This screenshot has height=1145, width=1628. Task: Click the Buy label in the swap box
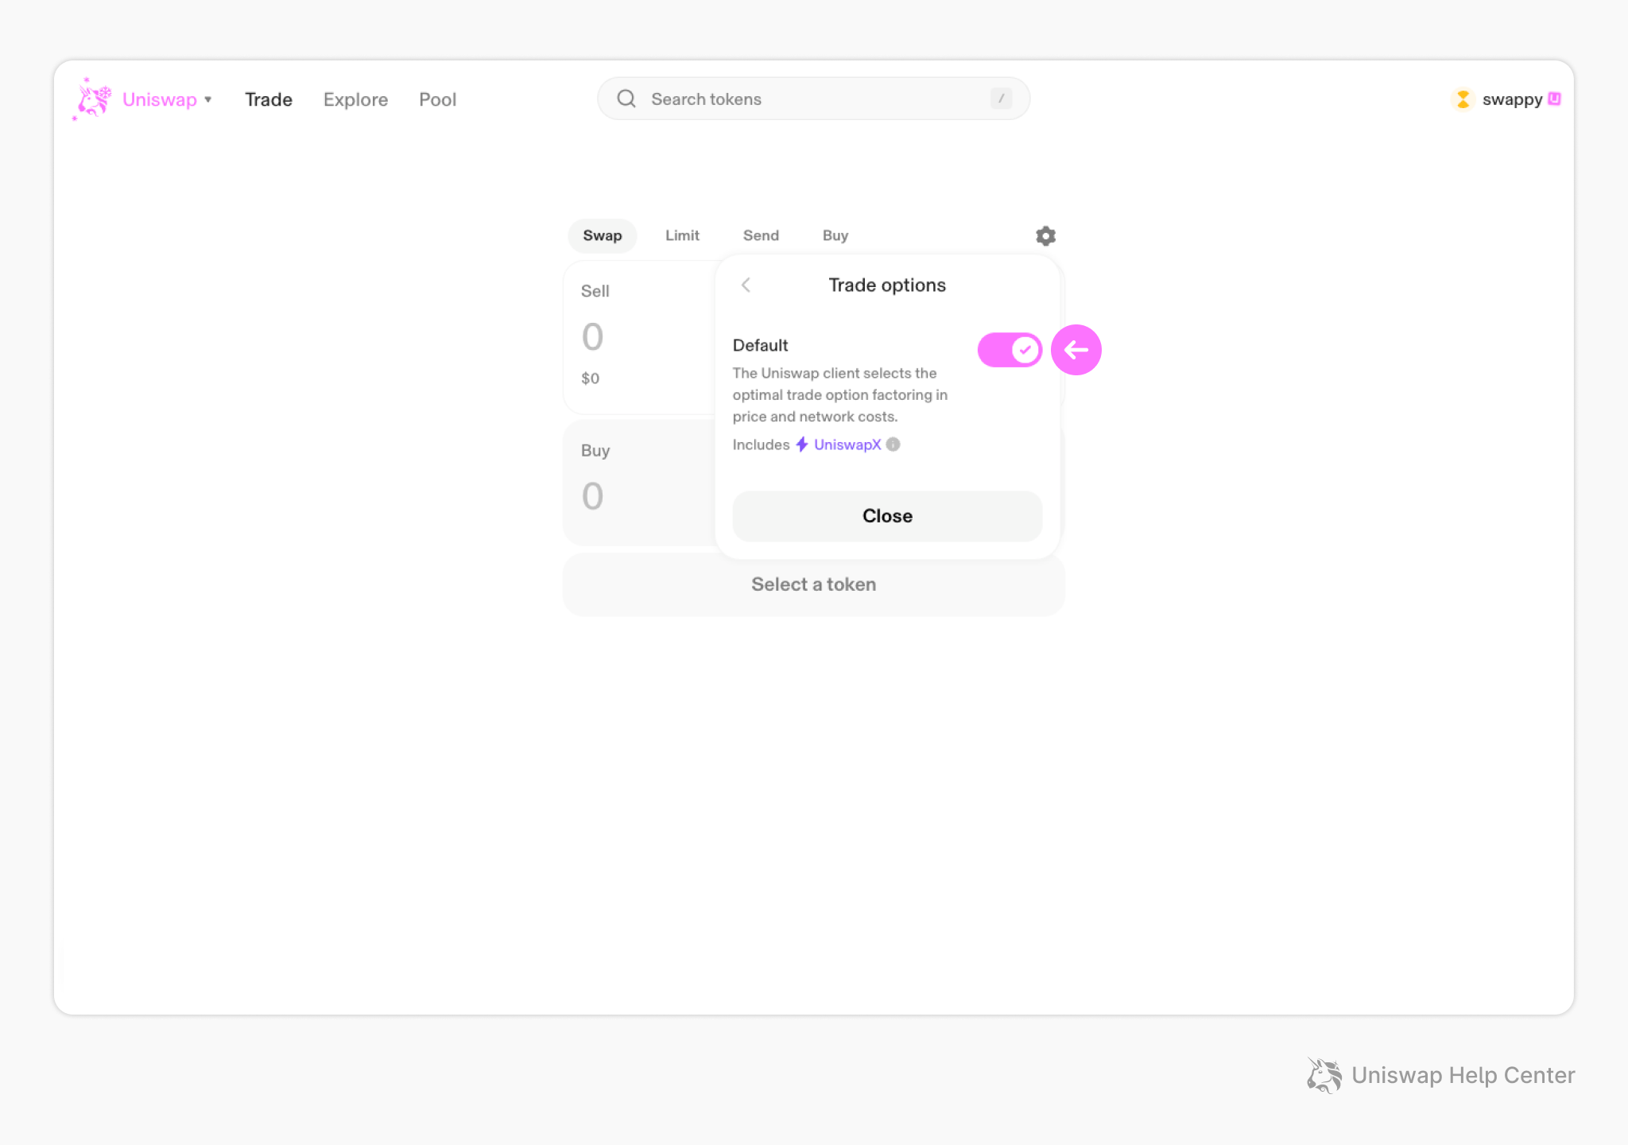click(x=595, y=450)
